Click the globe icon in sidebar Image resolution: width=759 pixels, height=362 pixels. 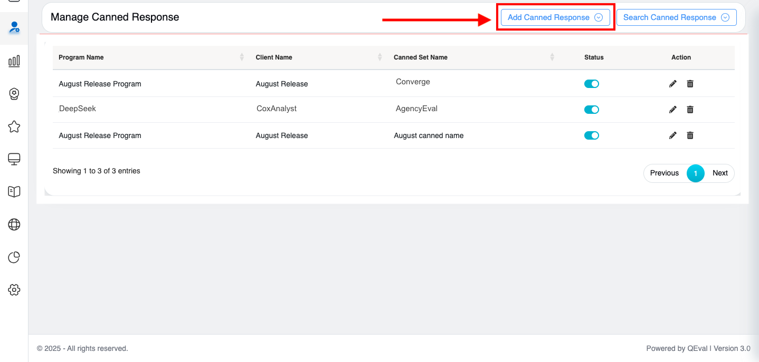point(14,224)
